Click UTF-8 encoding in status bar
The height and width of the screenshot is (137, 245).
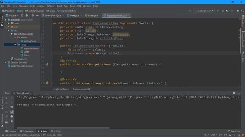click(222, 135)
